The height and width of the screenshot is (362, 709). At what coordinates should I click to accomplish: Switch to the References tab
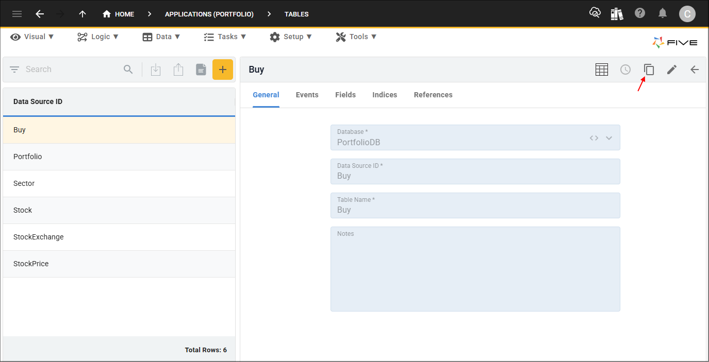[433, 95]
